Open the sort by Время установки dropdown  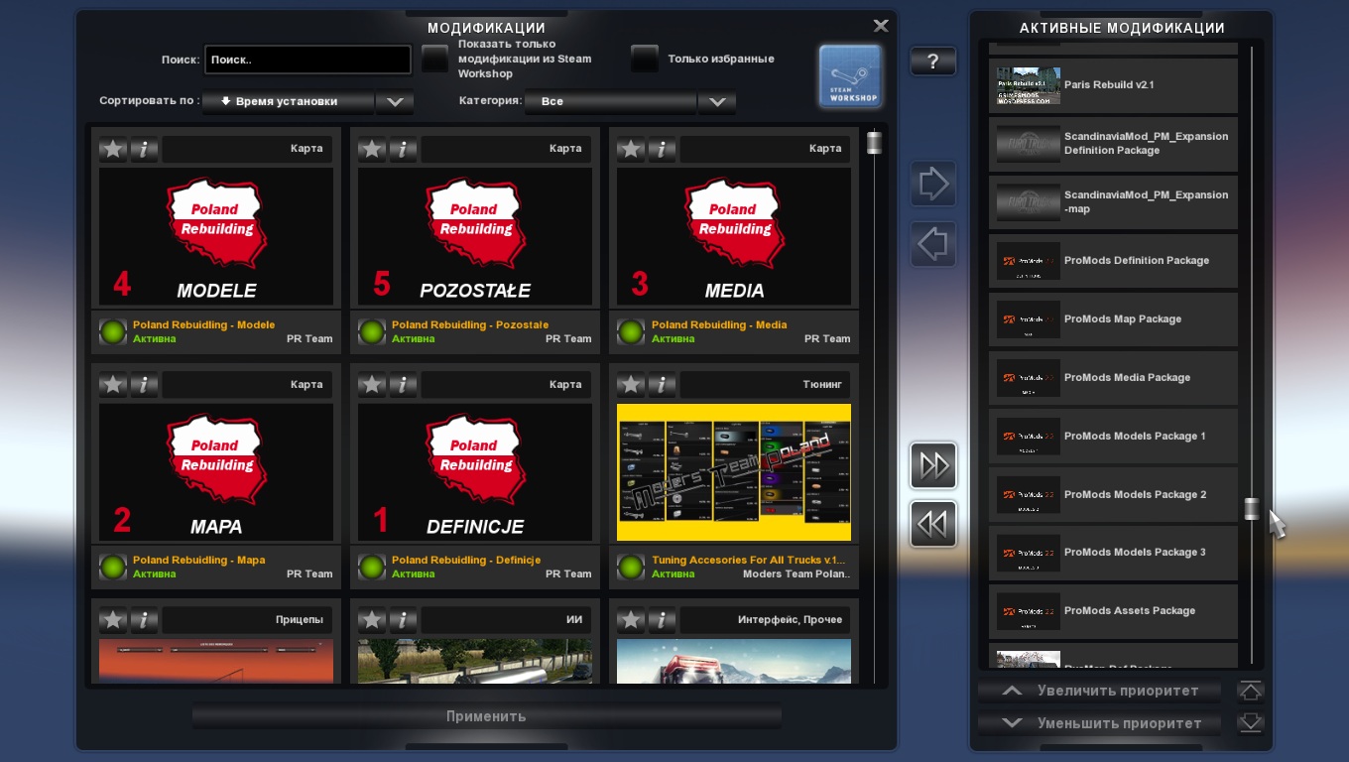pyautogui.click(x=289, y=101)
